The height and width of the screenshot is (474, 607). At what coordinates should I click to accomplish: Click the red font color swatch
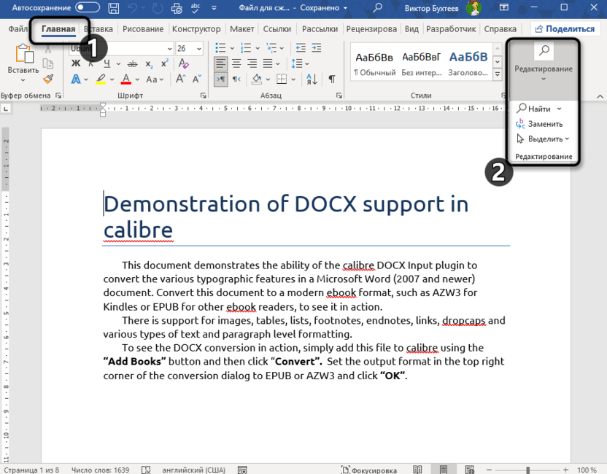(x=126, y=79)
